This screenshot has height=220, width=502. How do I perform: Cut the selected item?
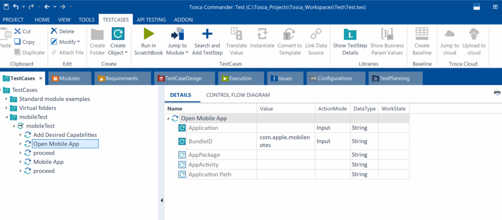23,31
